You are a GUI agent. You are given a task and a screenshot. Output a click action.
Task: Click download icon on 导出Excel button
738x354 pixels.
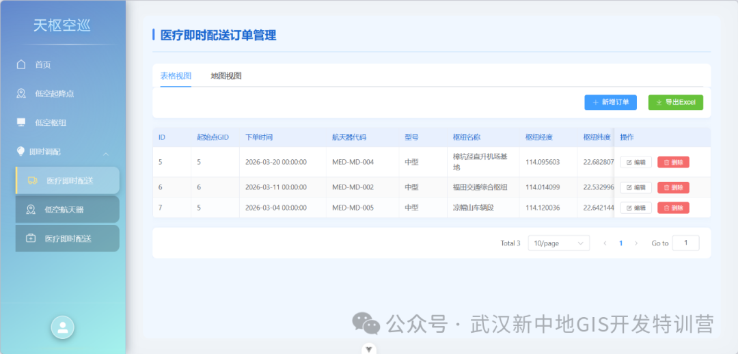click(659, 102)
